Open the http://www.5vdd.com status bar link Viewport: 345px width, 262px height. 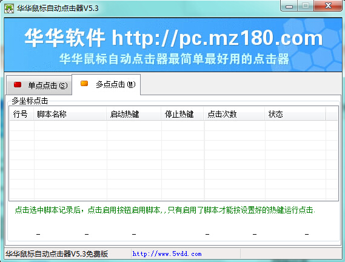click(x=167, y=254)
